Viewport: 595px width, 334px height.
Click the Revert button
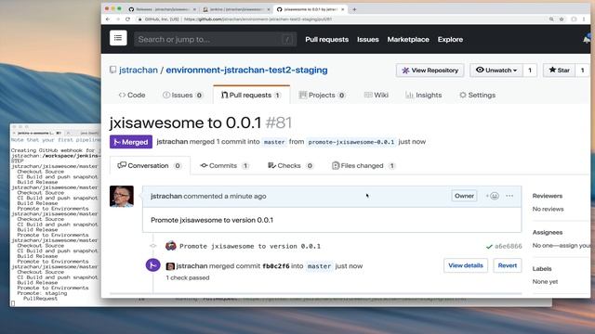(508, 265)
